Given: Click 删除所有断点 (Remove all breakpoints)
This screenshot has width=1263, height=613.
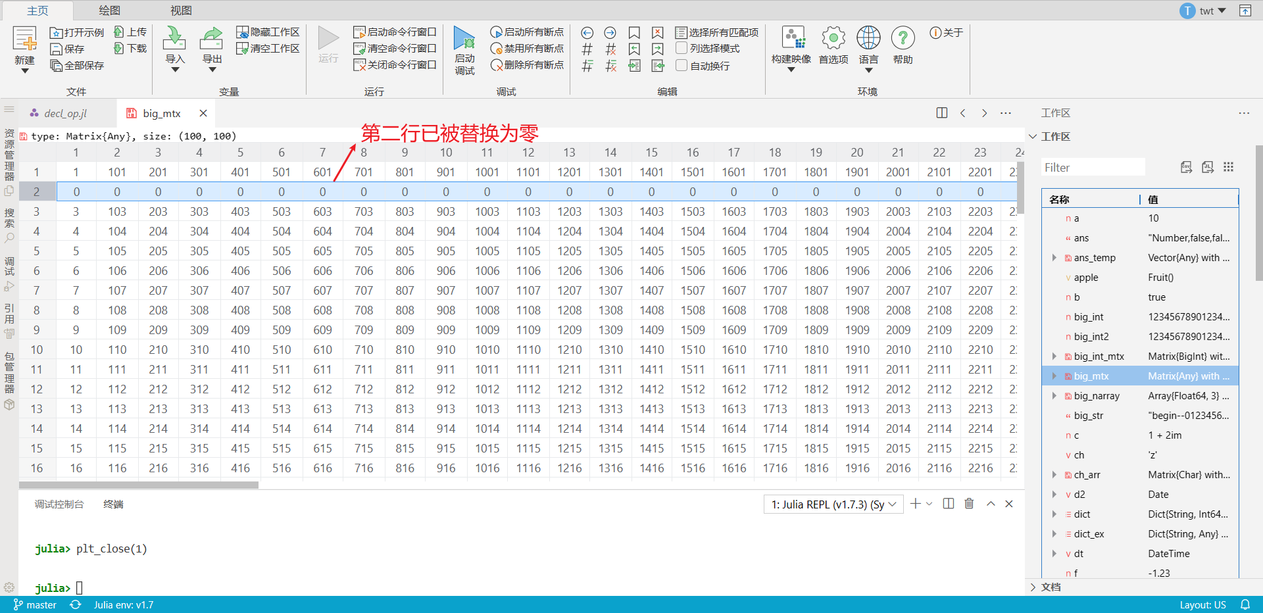Looking at the screenshot, I should click(x=527, y=64).
